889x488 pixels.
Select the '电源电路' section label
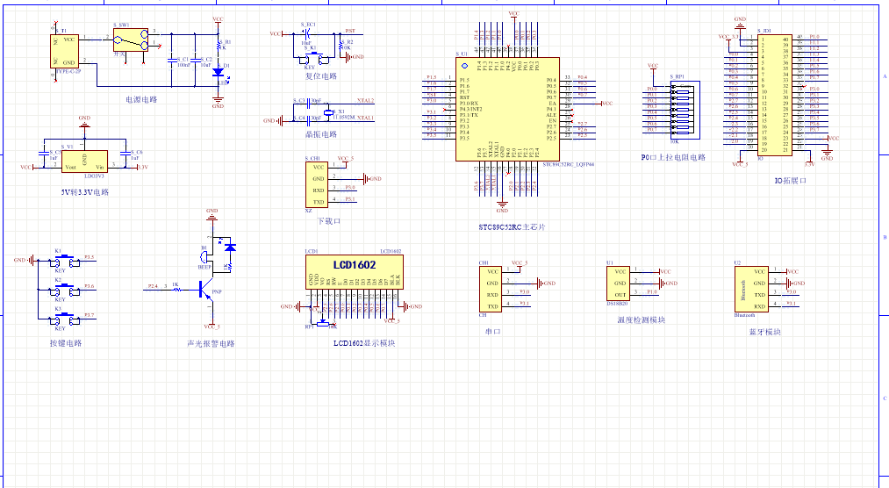pos(141,99)
